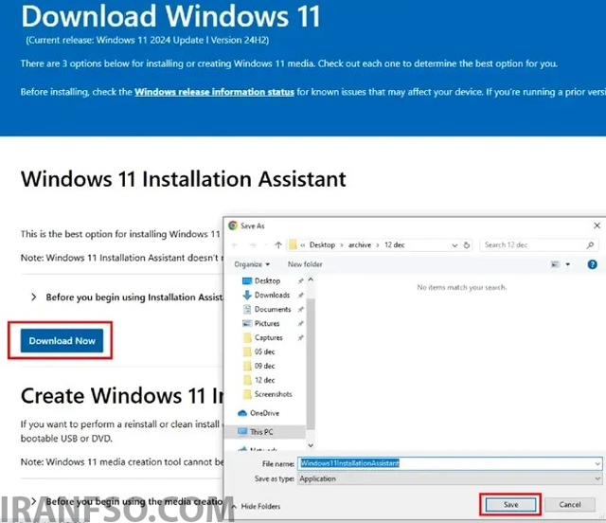Select the 05 dec folder

click(264, 352)
